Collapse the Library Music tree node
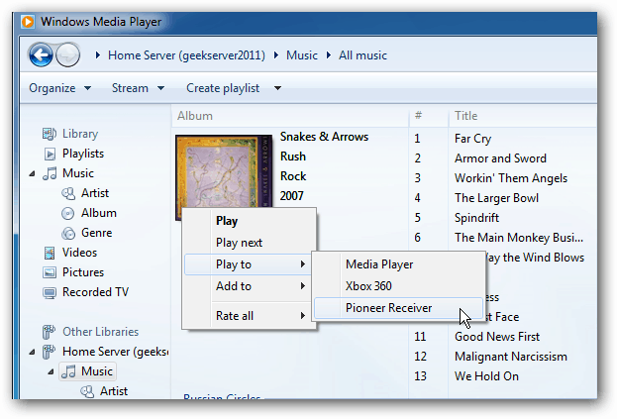The image size is (617, 419). pyautogui.click(x=33, y=173)
